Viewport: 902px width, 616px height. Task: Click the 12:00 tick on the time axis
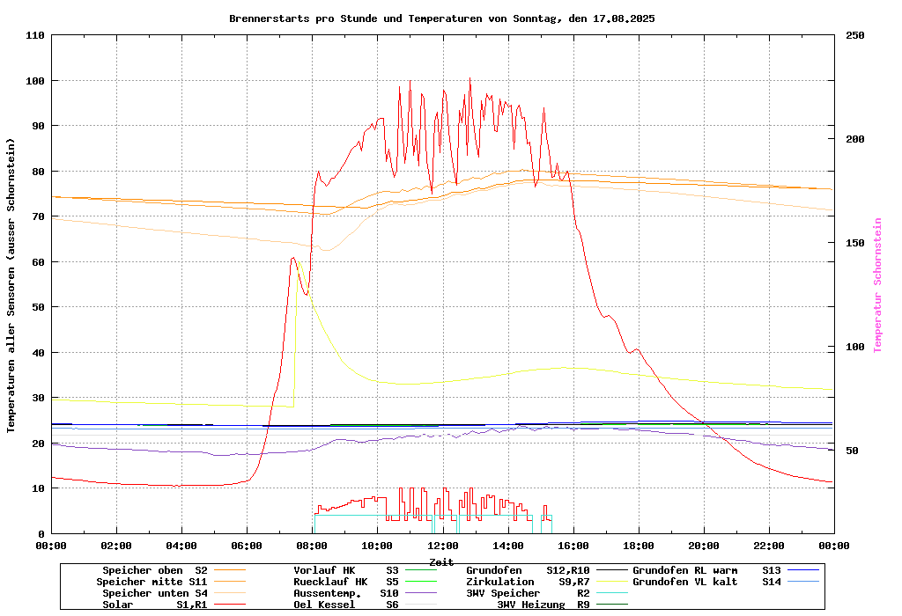pyautogui.click(x=442, y=546)
